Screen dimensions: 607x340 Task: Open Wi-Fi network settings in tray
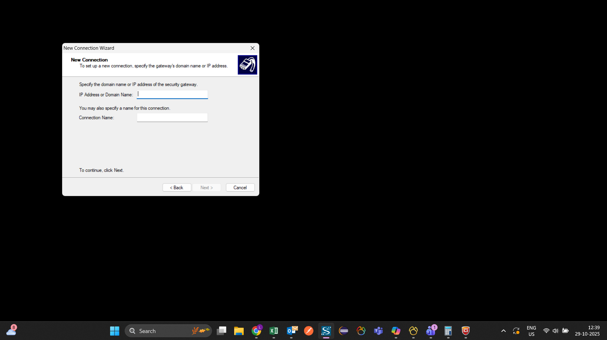(x=546, y=331)
